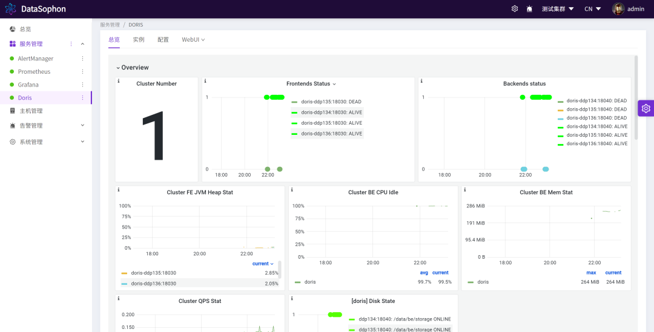
Task: Click info icon on Frontends Status panel
Action: point(205,81)
